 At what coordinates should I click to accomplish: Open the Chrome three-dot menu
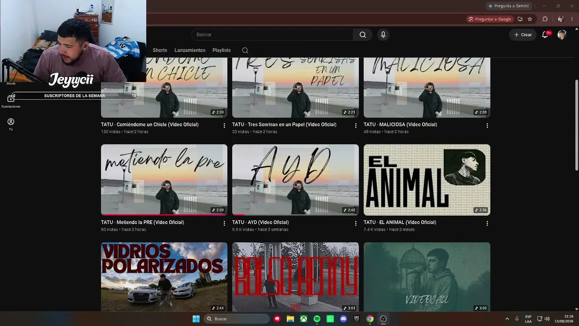coord(571,19)
